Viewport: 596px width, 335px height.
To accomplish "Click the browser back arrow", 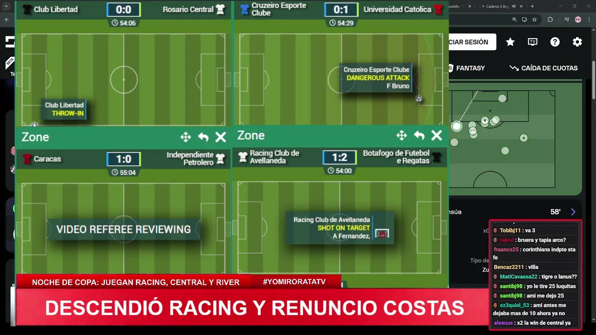I will point(7,20).
